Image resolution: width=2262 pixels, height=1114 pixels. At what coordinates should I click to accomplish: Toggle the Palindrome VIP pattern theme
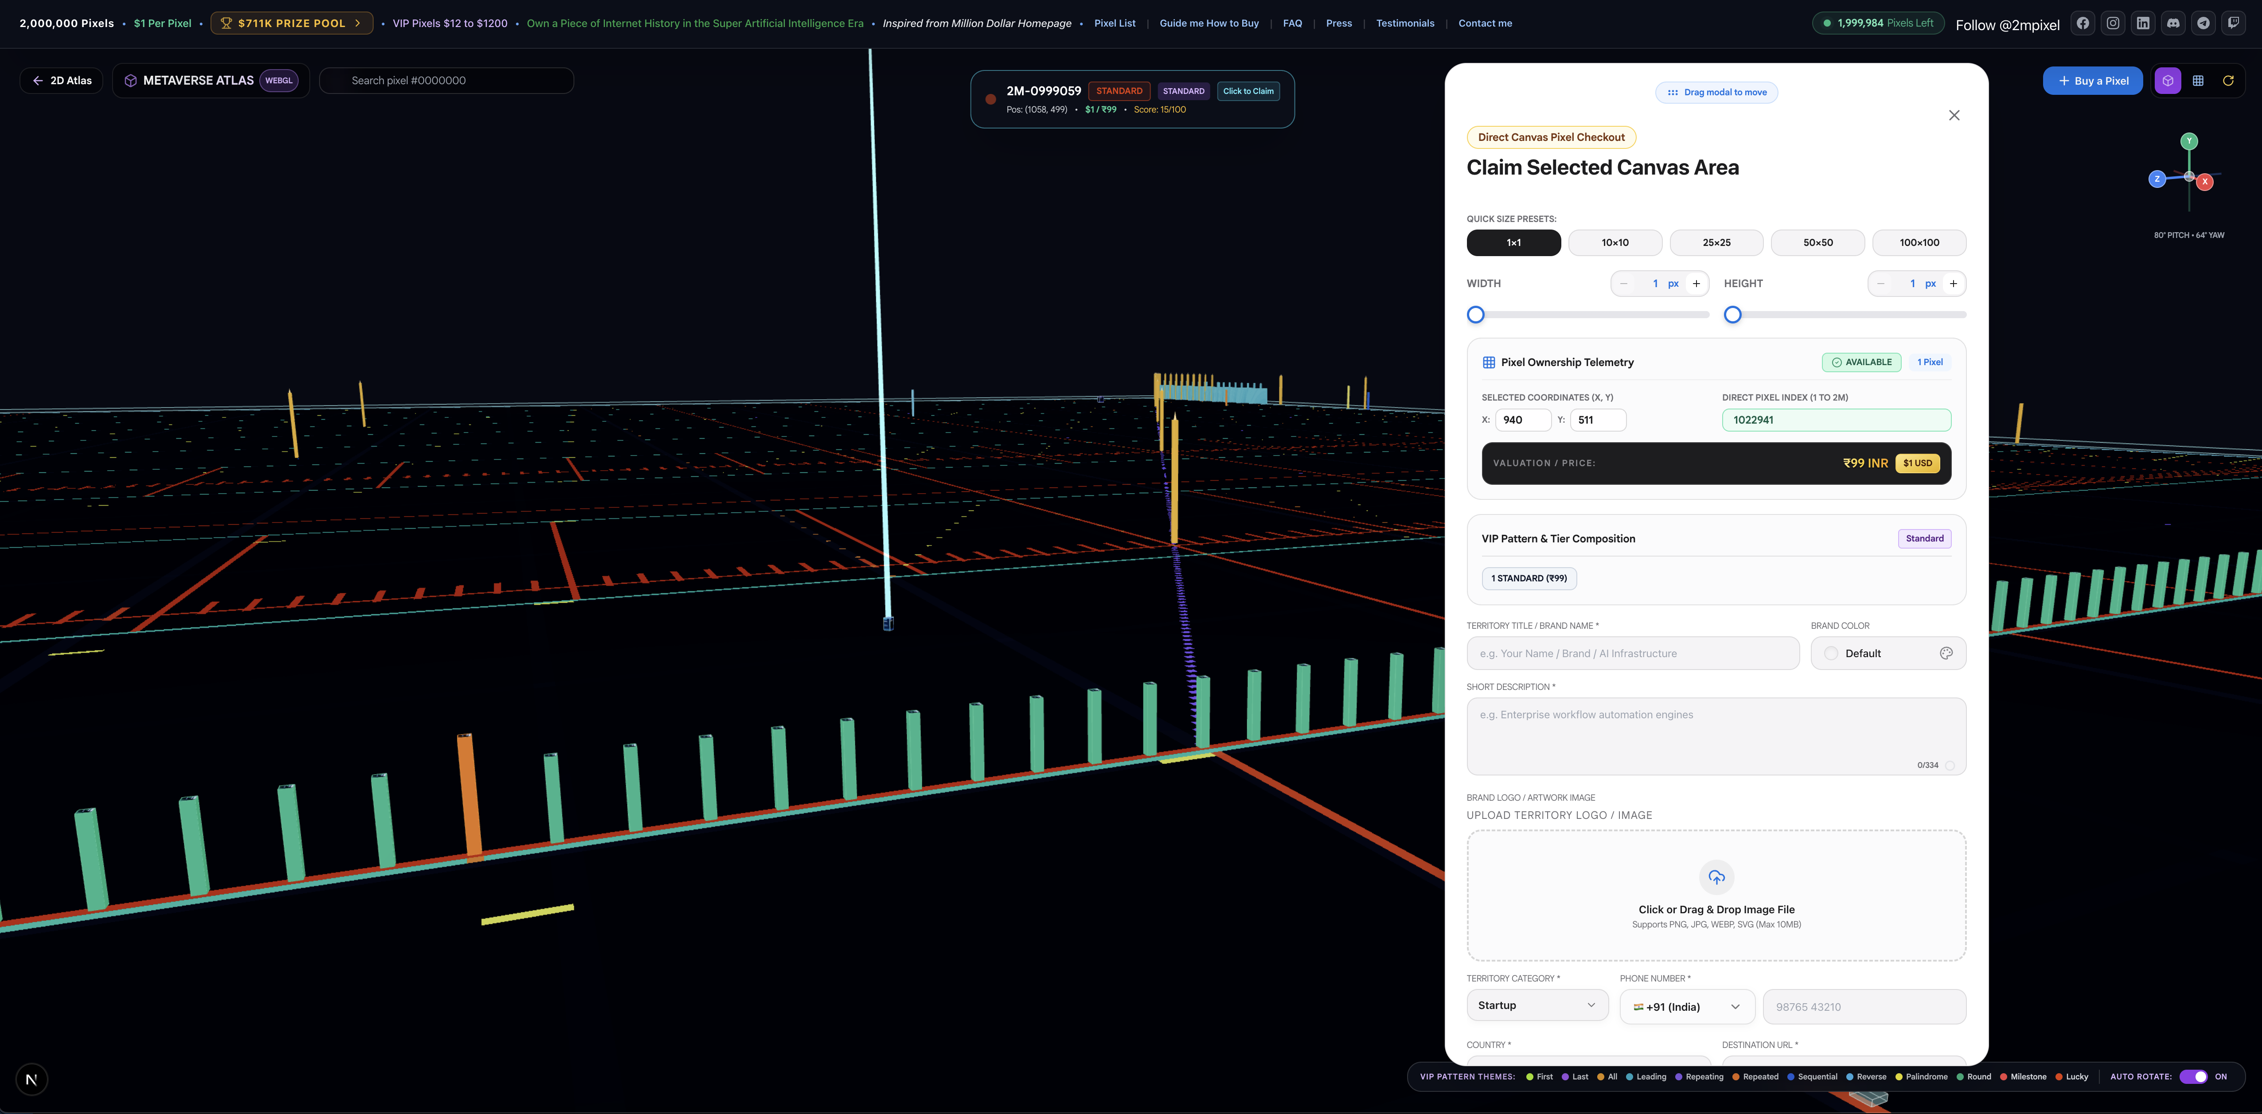[x=1921, y=1077]
